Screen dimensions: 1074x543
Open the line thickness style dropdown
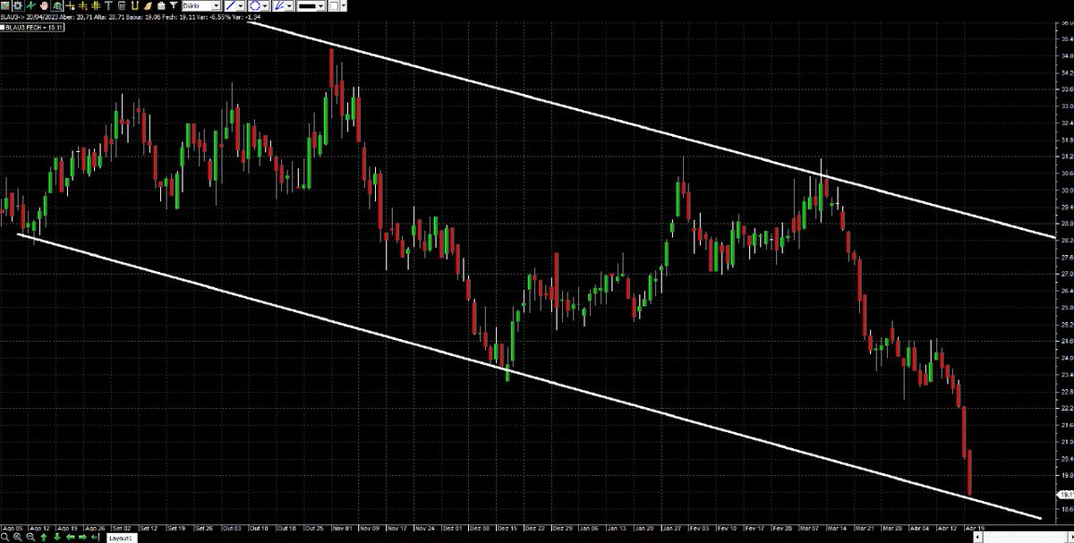(311, 5)
